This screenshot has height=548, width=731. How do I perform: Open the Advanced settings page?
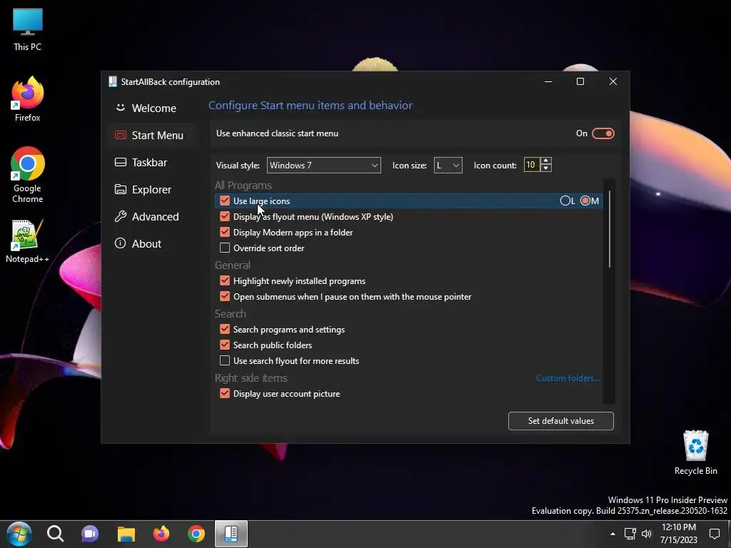point(153,216)
